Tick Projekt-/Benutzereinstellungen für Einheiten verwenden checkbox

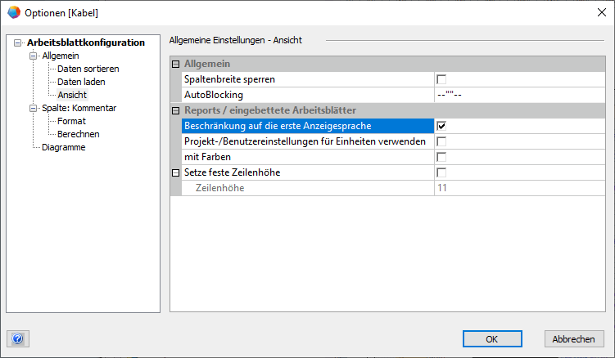tap(441, 141)
